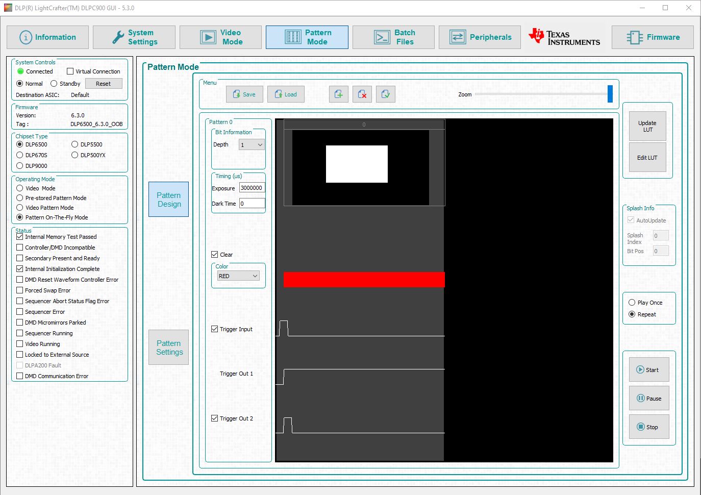Click the Zoom slider handle
Viewport: 701px width, 495px height.
(x=610, y=94)
